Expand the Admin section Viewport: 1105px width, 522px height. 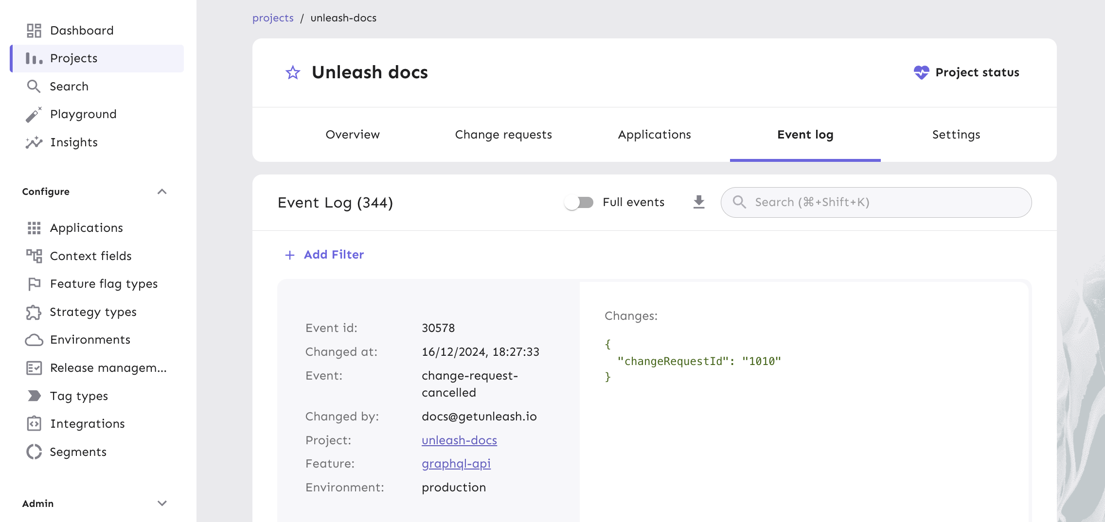[x=162, y=504]
